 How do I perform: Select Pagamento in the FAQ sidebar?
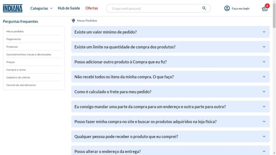pyautogui.click(x=14, y=39)
